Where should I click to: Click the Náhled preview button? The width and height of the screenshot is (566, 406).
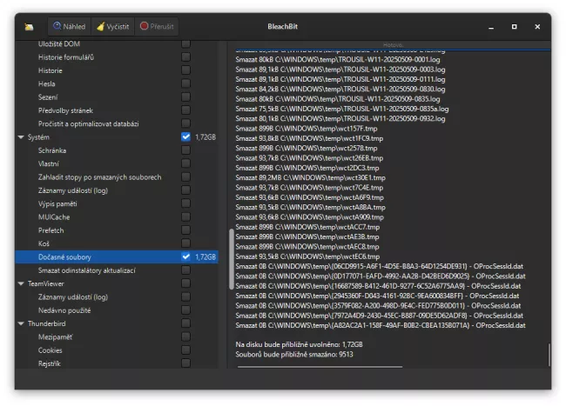pos(69,27)
